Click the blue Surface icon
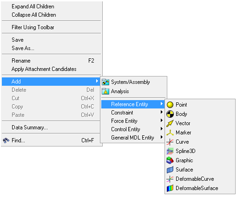The width and height of the screenshot is (237, 197). pos(170,170)
